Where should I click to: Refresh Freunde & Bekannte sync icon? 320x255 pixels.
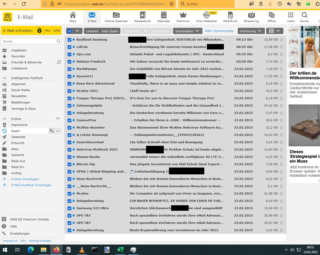(59, 62)
